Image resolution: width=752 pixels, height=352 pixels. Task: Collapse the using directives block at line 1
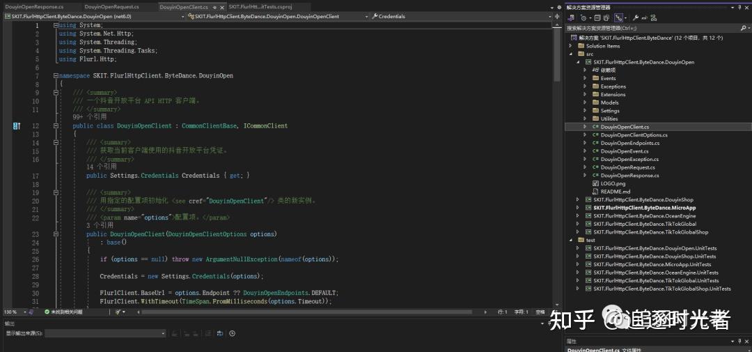click(56, 25)
